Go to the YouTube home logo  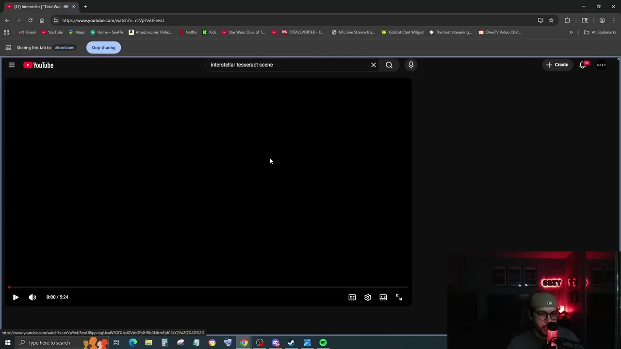pos(38,65)
